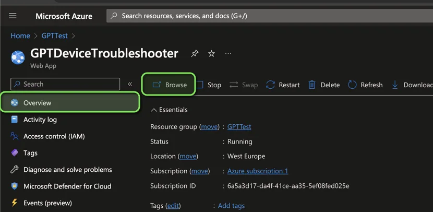Pin the web app to dashboard
The image size is (433, 212).
tap(195, 53)
